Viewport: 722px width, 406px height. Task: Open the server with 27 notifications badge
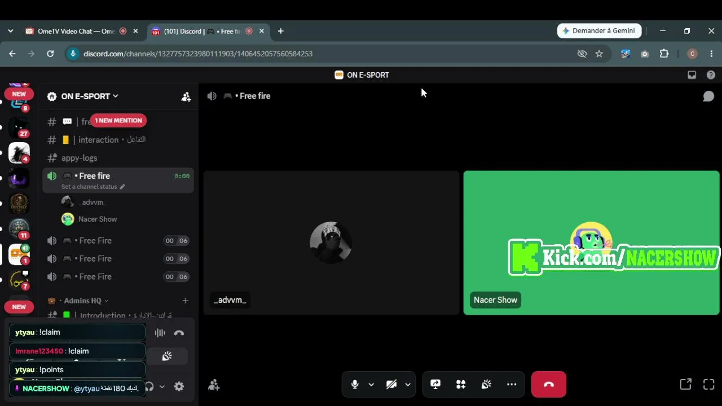pyautogui.click(x=19, y=127)
